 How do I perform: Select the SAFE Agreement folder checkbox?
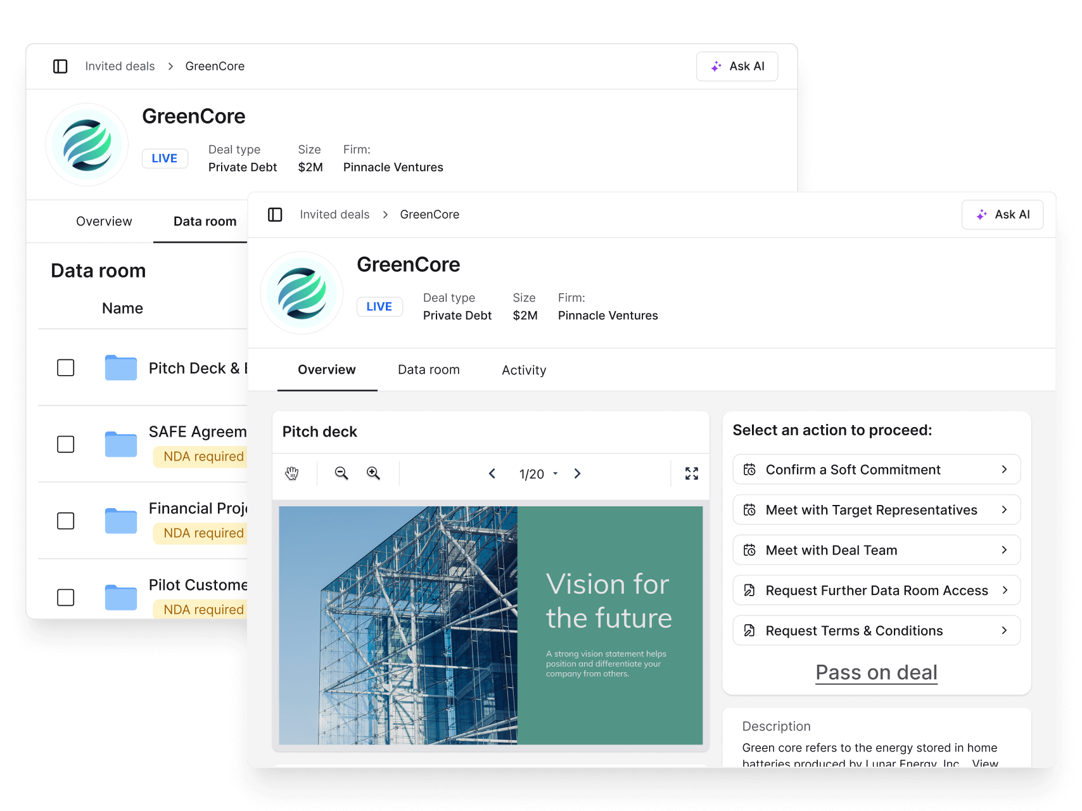point(66,444)
